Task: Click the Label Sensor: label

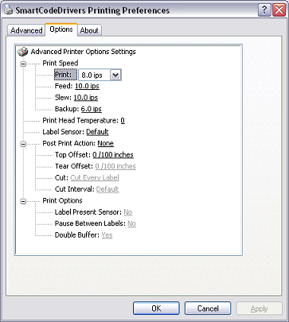Action: [x=63, y=132]
